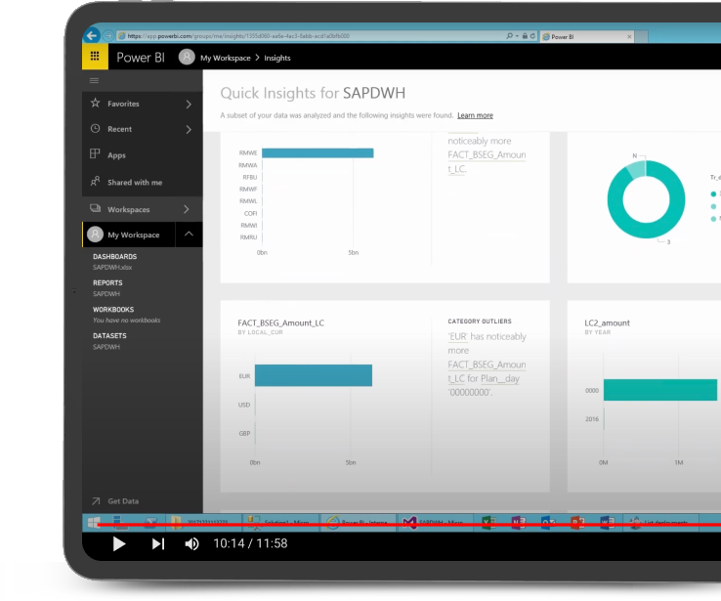Click the Apps icon in sidebar
Viewport: 721px width, 601px height.
click(x=95, y=154)
